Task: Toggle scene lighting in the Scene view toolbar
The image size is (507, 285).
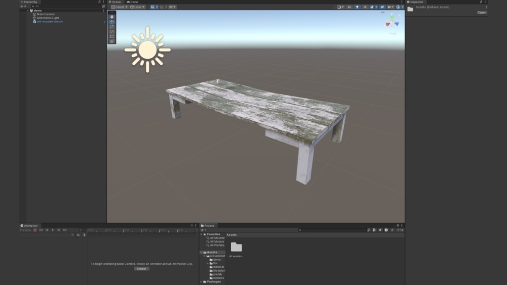Action: point(357,7)
